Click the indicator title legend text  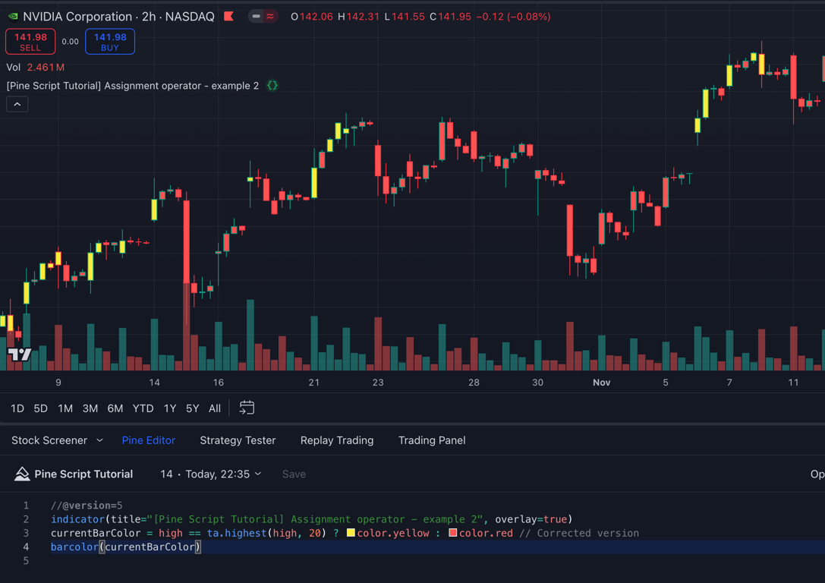[133, 86]
